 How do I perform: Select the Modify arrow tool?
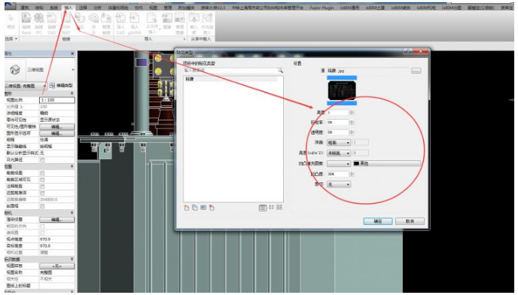[x=11, y=19]
